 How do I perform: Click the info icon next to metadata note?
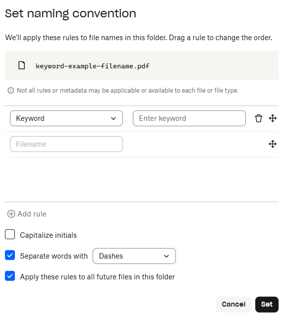(x=11, y=91)
